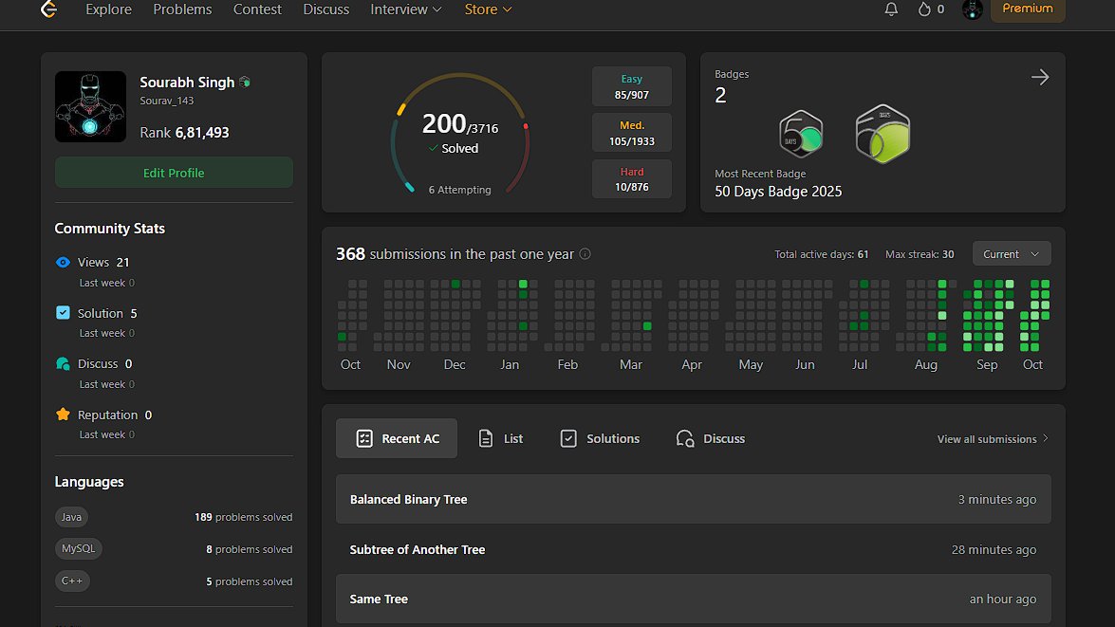Click the Jan label under heatmap

pyautogui.click(x=510, y=364)
